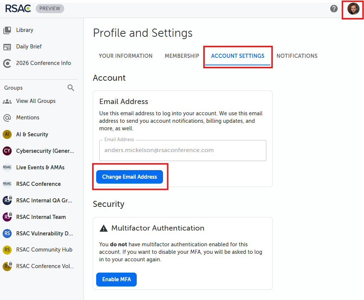
Task: Click the Email Address input field
Action: 183,150
